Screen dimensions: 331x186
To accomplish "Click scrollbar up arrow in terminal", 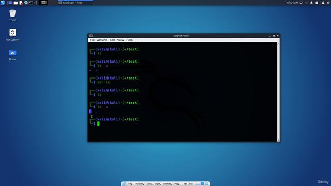I will 278,43.
